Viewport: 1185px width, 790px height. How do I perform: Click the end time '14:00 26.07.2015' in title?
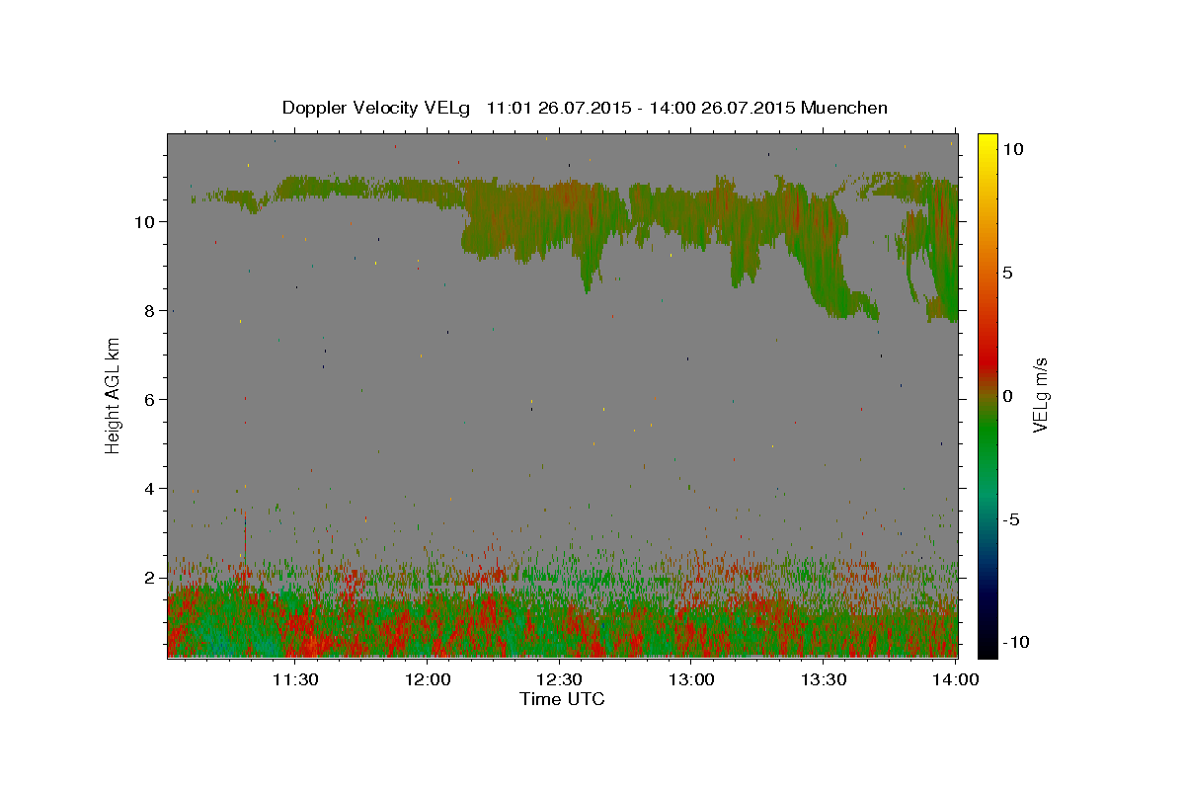[x=724, y=108]
